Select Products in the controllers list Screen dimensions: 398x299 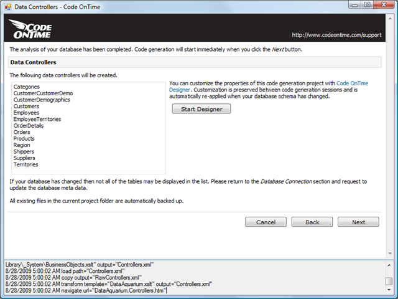pos(24,138)
